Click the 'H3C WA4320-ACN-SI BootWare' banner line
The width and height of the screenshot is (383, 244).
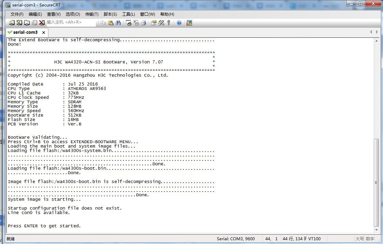pos(109,62)
